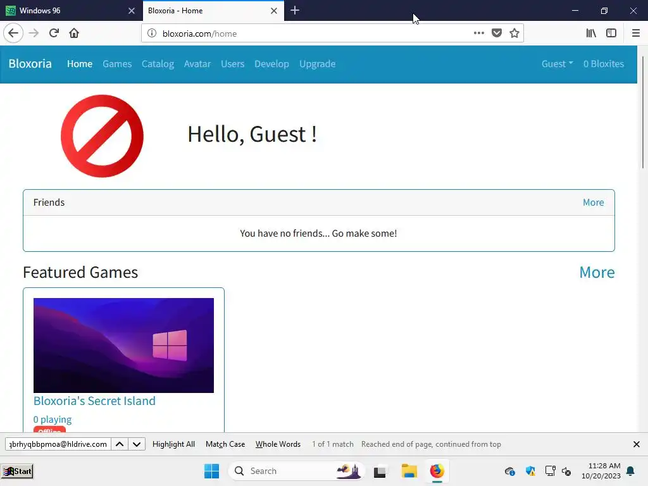This screenshot has width=648, height=486.
Task: Go to next find match arrow
Action: tap(137, 444)
